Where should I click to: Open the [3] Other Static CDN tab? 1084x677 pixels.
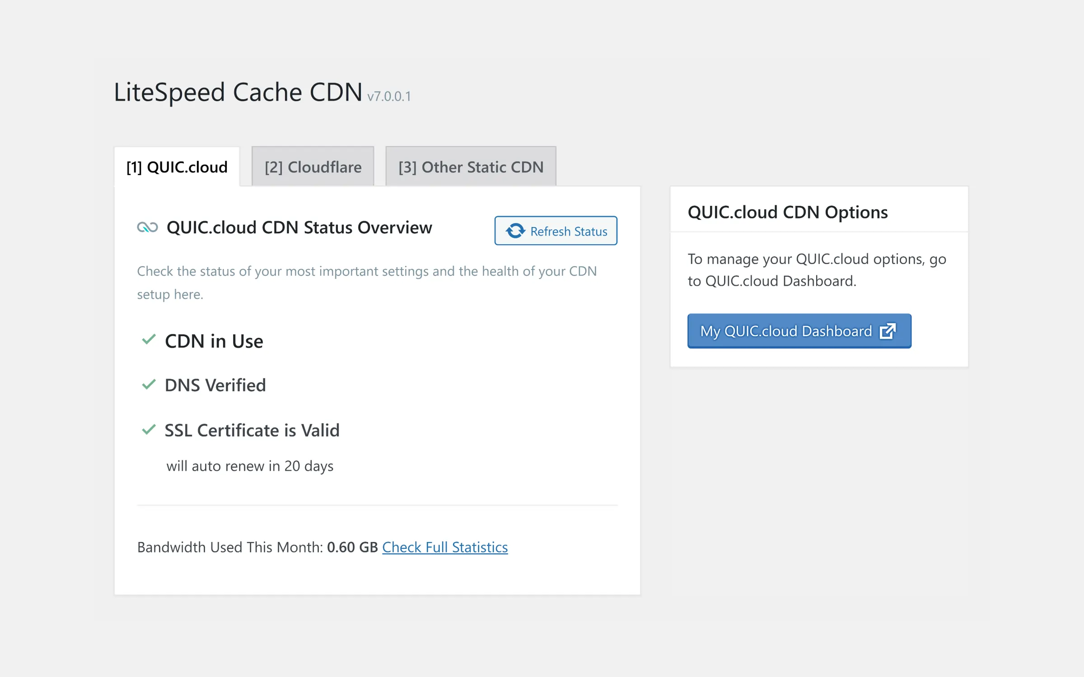[x=471, y=167]
